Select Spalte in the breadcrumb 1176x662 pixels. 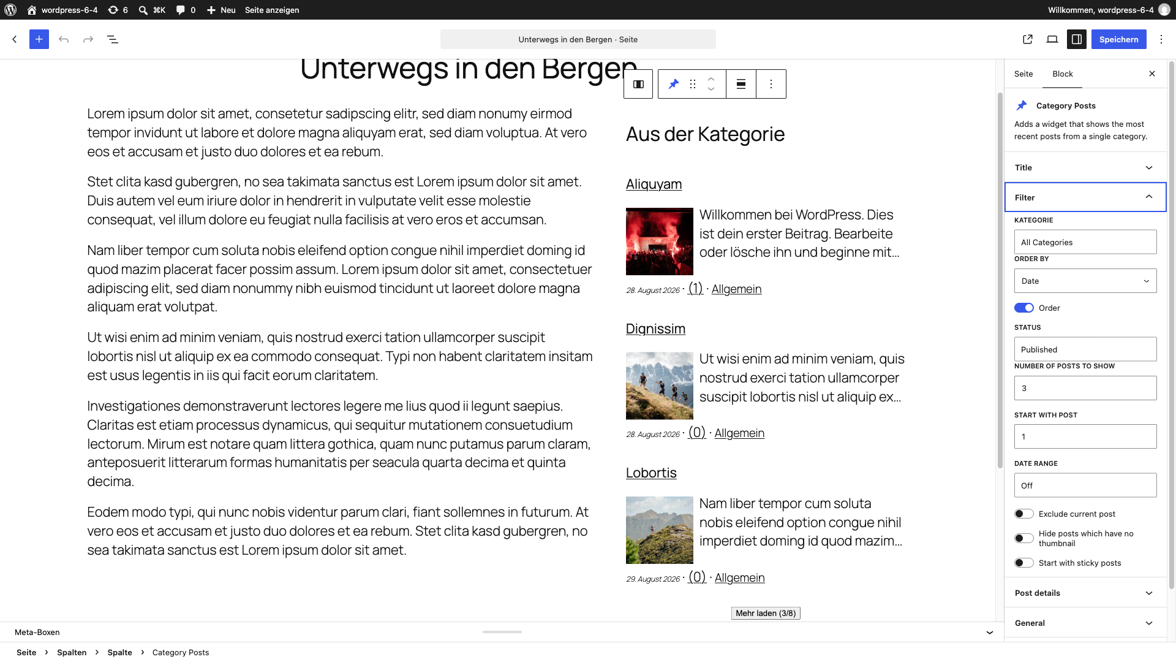(x=120, y=652)
